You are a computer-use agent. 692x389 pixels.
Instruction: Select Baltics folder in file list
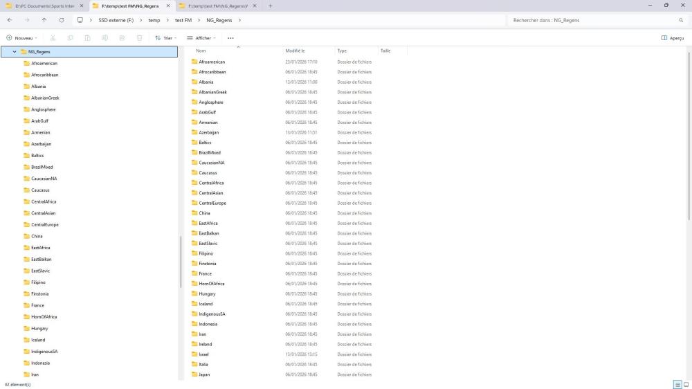pyautogui.click(x=205, y=142)
